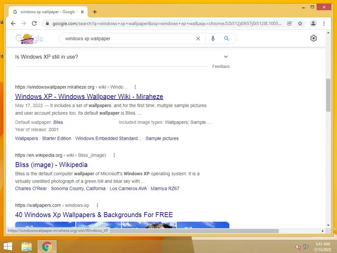Open Bliss (image) - Wikipedia result
The height and width of the screenshot is (253, 337).
point(51,165)
